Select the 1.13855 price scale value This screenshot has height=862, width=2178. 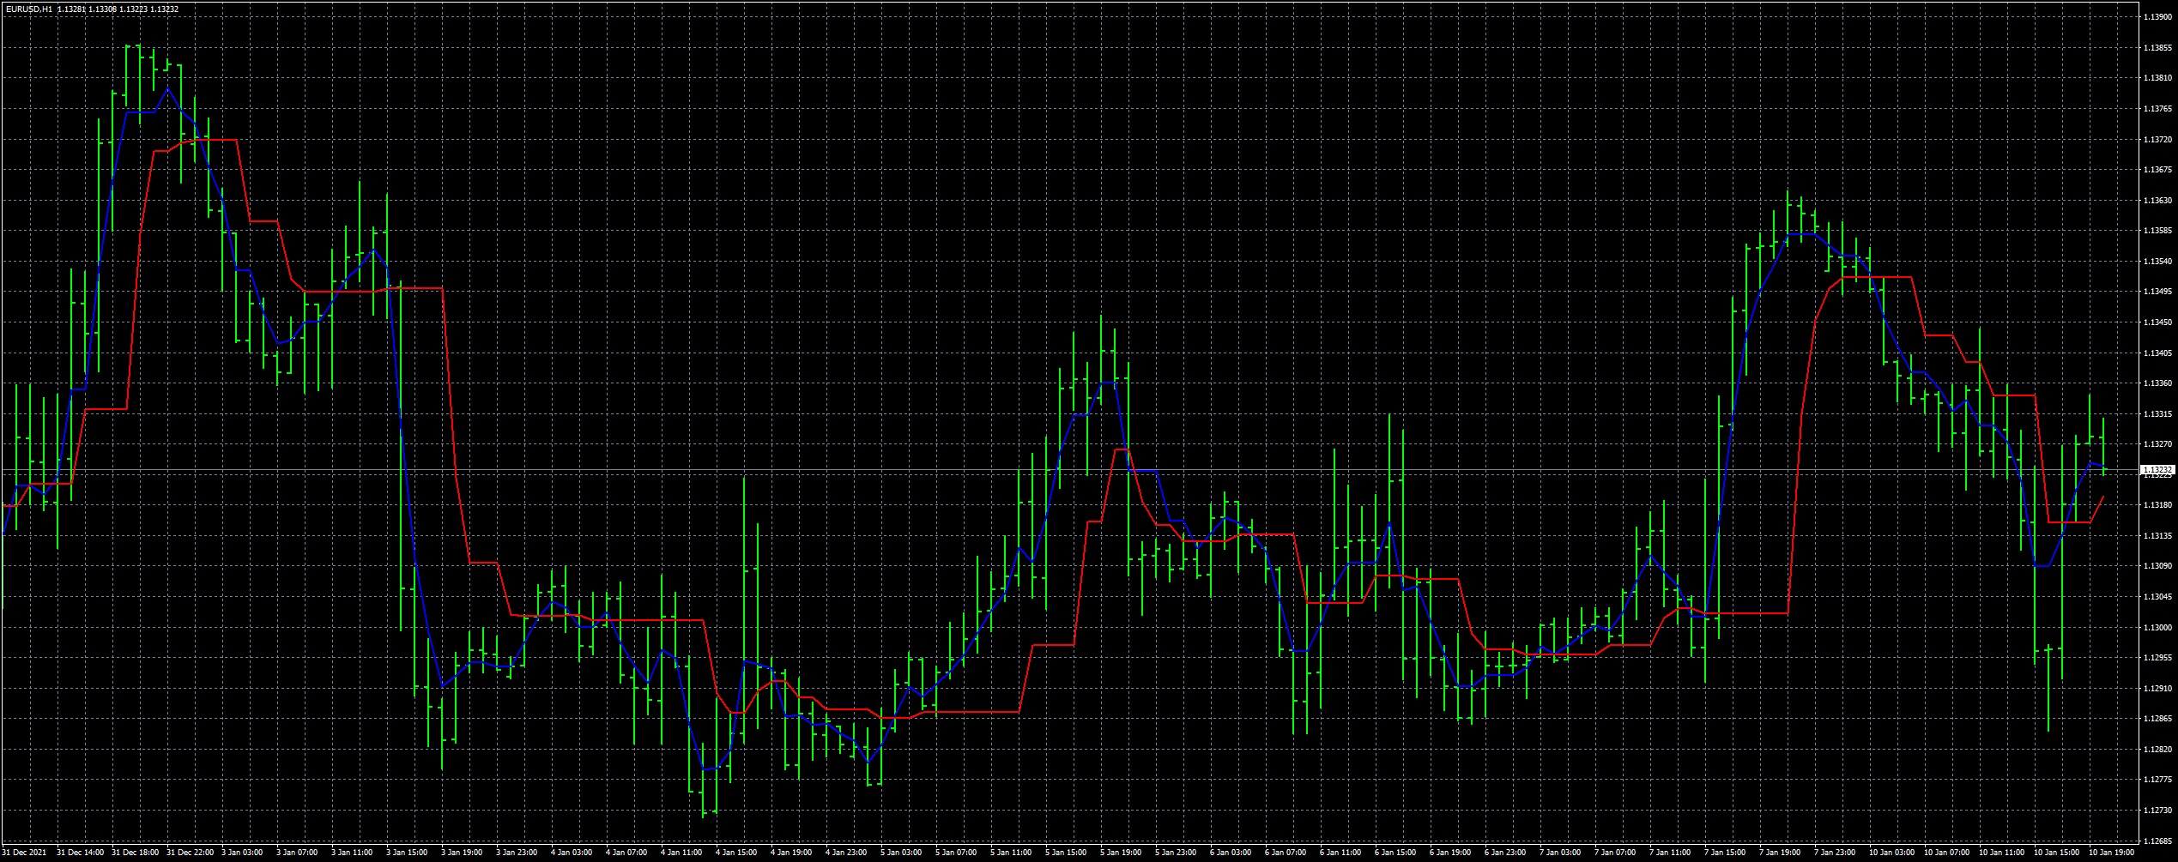(2157, 48)
